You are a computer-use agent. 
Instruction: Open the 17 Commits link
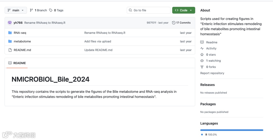[183, 23]
